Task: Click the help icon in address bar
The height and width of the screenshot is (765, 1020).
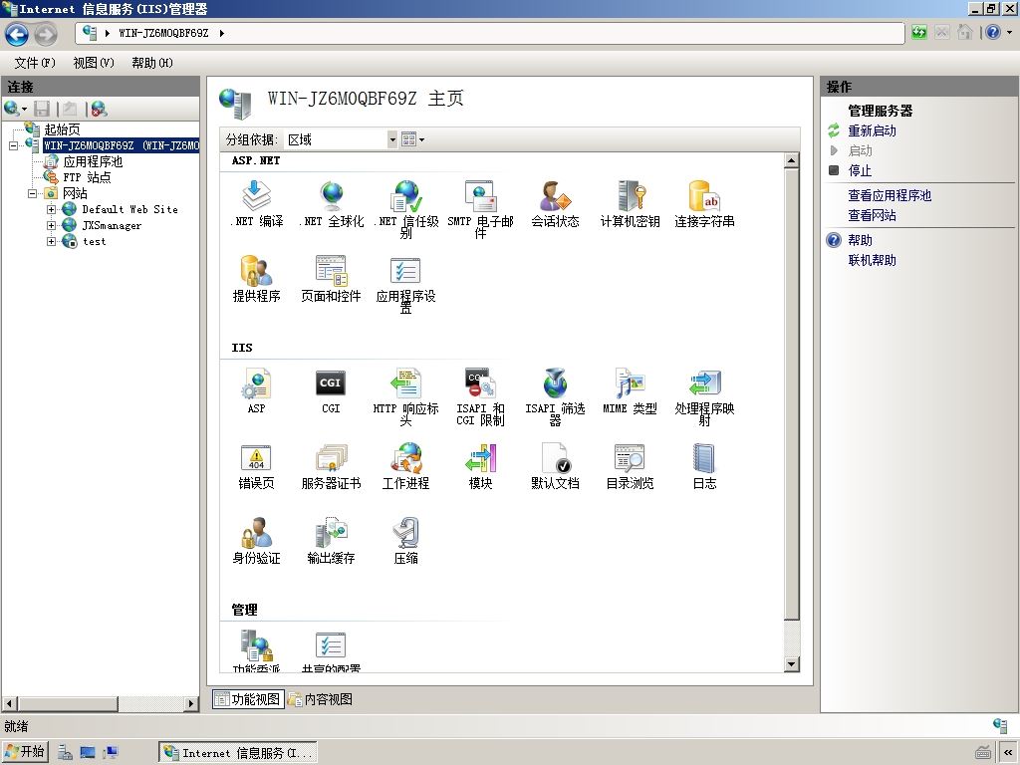Action: pos(993,32)
